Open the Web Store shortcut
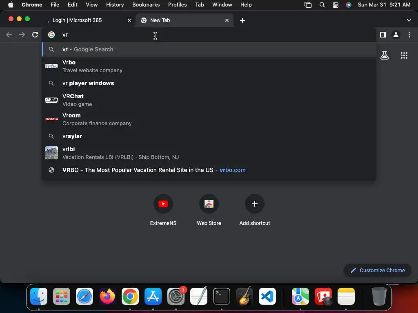This screenshot has height=313, width=418. 209,210
